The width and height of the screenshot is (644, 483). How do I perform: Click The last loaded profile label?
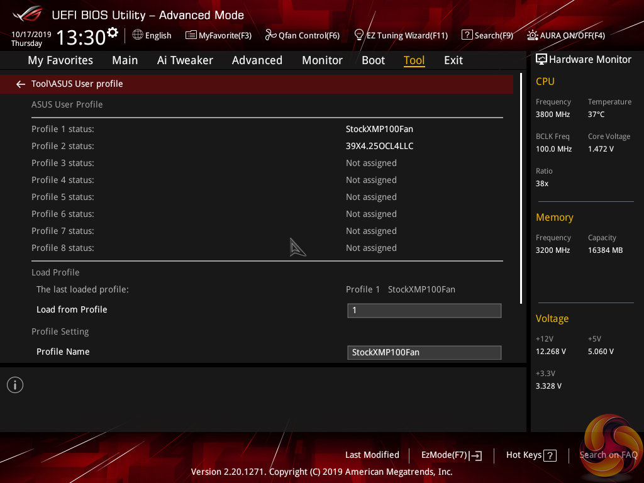(82, 289)
